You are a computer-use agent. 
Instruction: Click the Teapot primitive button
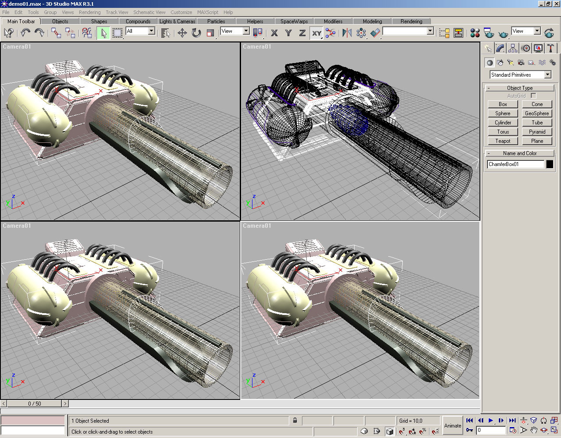503,141
